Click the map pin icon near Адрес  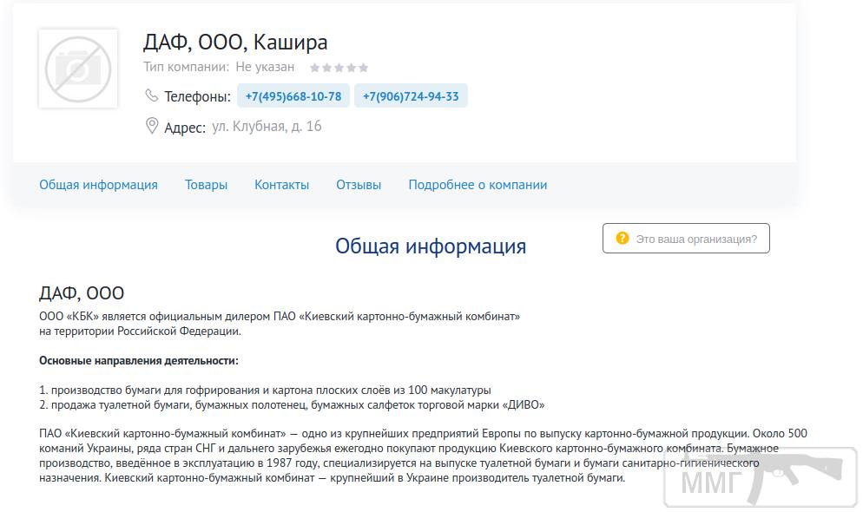[152, 126]
